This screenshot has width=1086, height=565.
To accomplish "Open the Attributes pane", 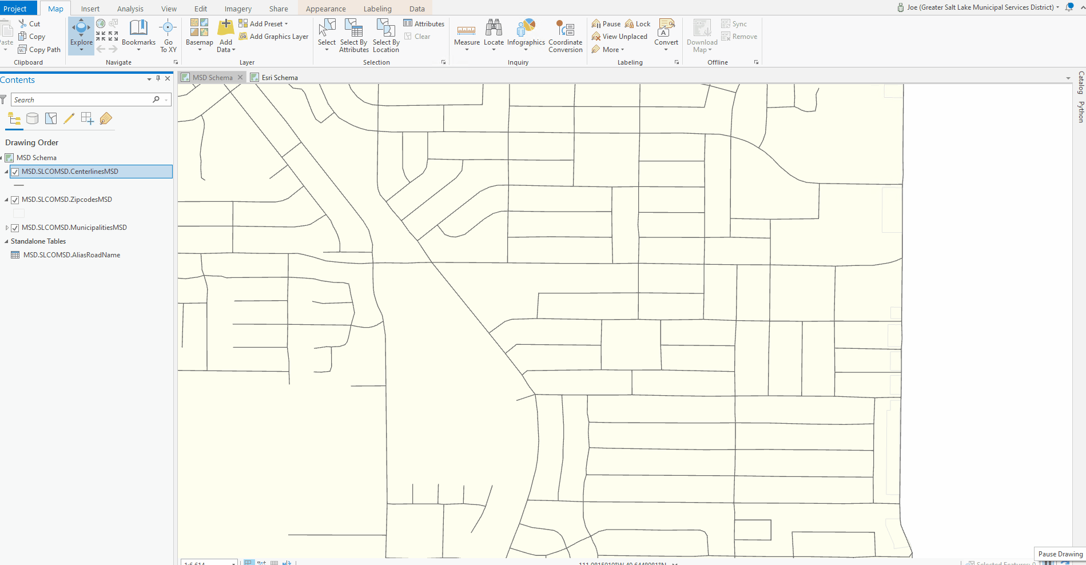I will click(x=424, y=23).
